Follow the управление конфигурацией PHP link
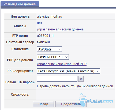Screen dimensions: 116x110 (62, 64)
